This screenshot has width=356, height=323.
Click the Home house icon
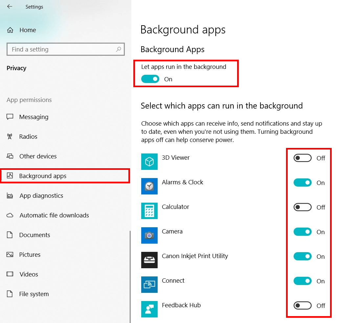click(10, 30)
